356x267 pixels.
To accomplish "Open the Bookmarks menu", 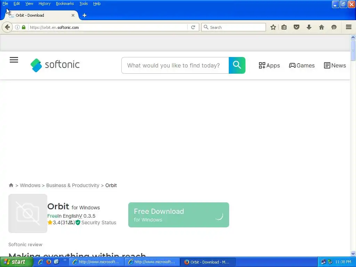I will click(x=65, y=3).
